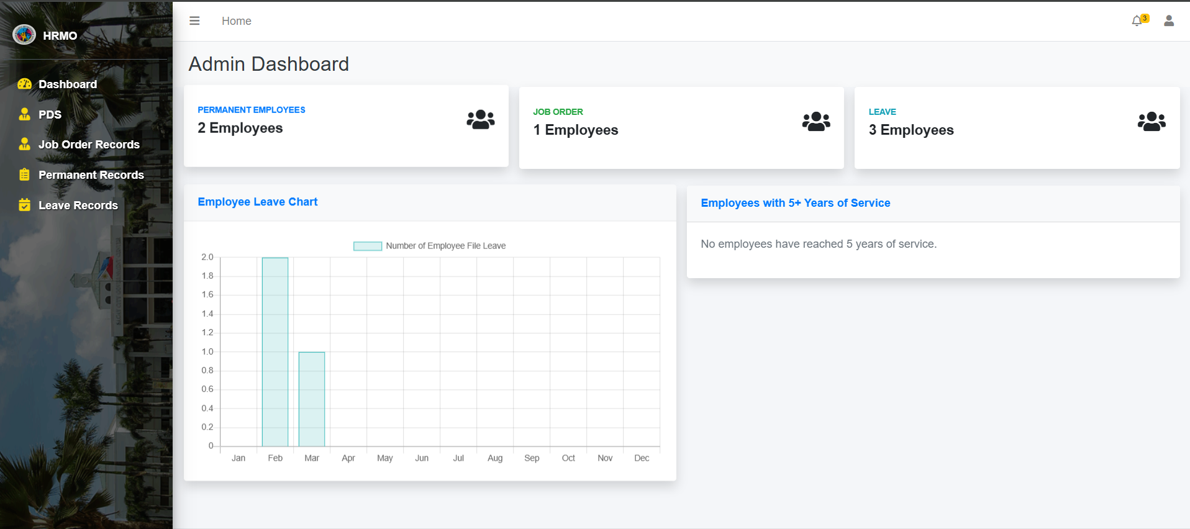Select PDS from the sidebar
The height and width of the screenshot is (529, 1190).
click(50, 115)
